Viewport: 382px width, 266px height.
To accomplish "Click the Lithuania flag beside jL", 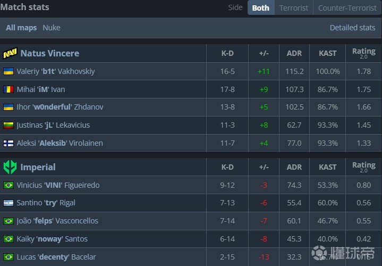I will pyautogui.click(x=9, y=126).
